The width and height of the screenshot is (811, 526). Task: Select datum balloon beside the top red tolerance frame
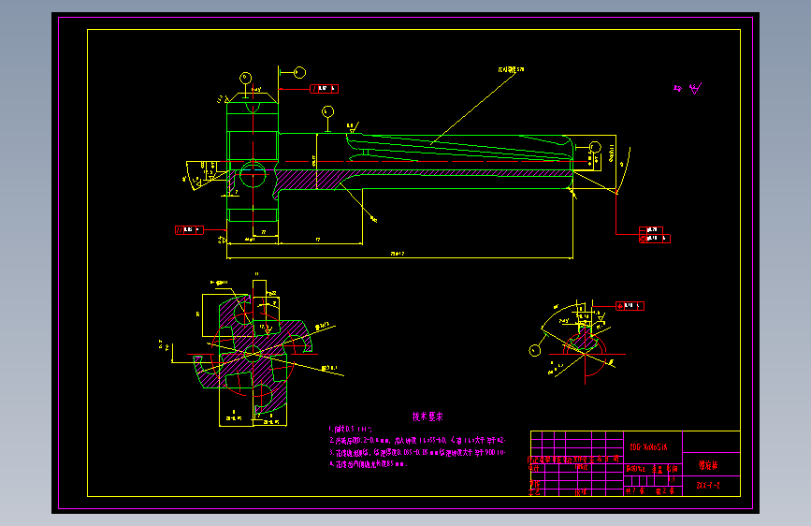[x=299, y=72]
